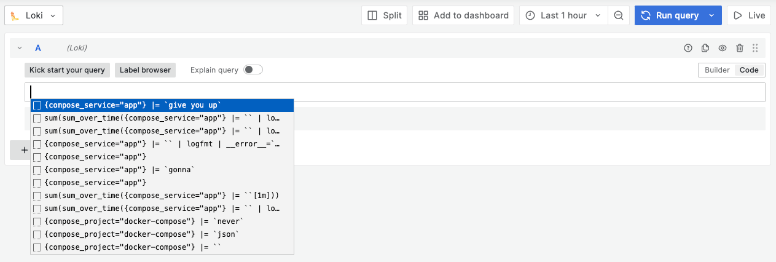Click Add to dashboard button
Screen dimensions: 776x262
pyautogui.click(x=463, y=15)
